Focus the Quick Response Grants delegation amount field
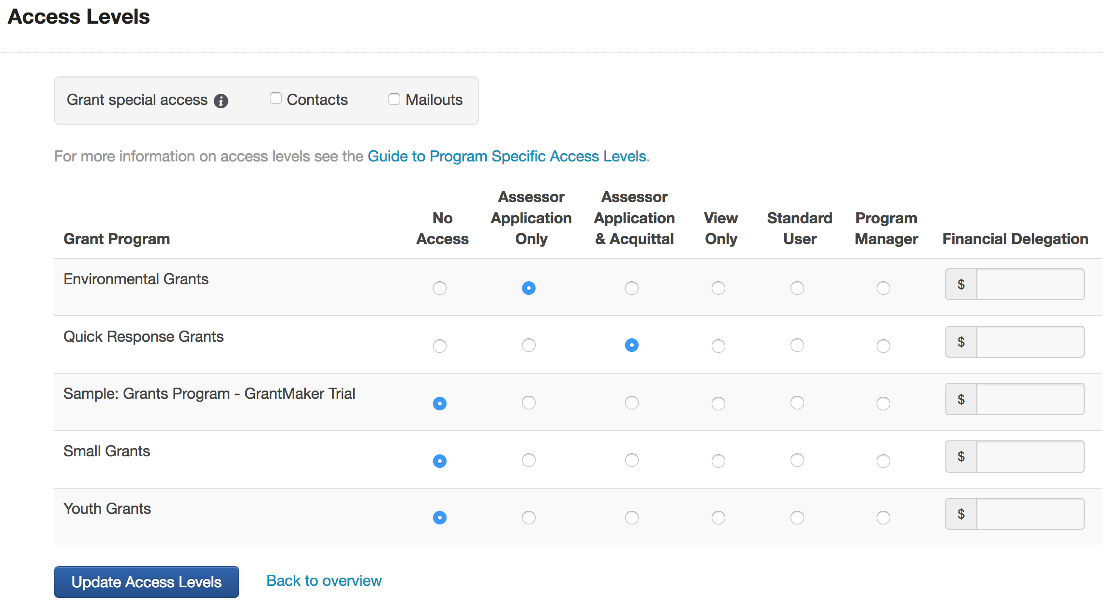Screen dimensions: 1105x610 [1030, 342]
